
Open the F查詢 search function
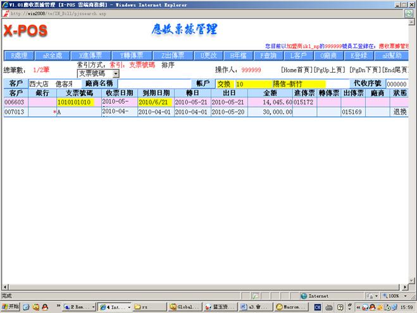tap(268, 56)
